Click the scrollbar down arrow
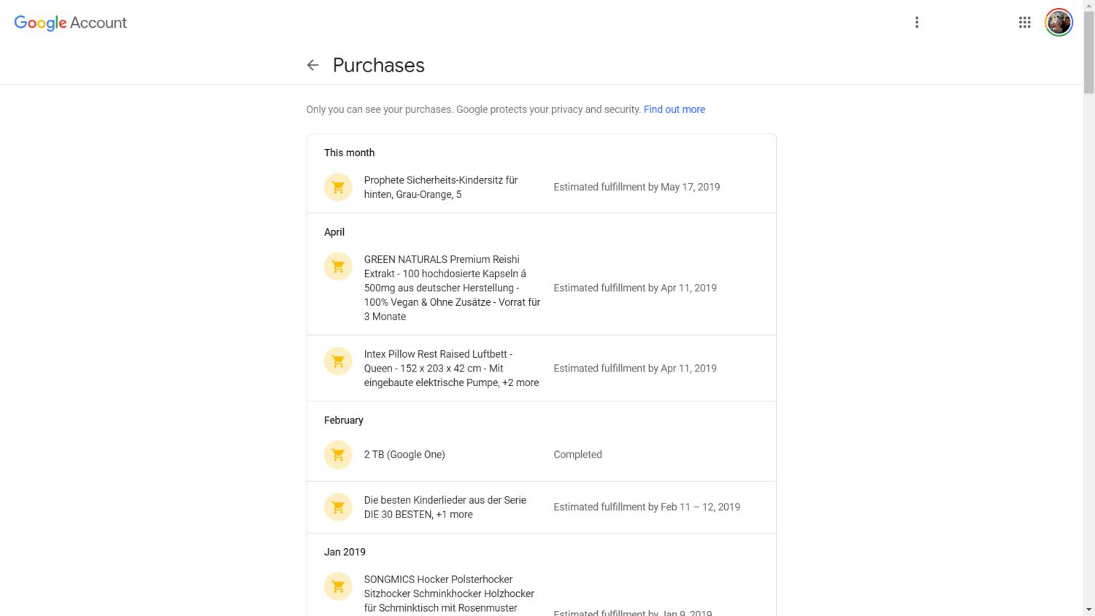Viewport: 1095px width, 616px height. [1088, 609]
